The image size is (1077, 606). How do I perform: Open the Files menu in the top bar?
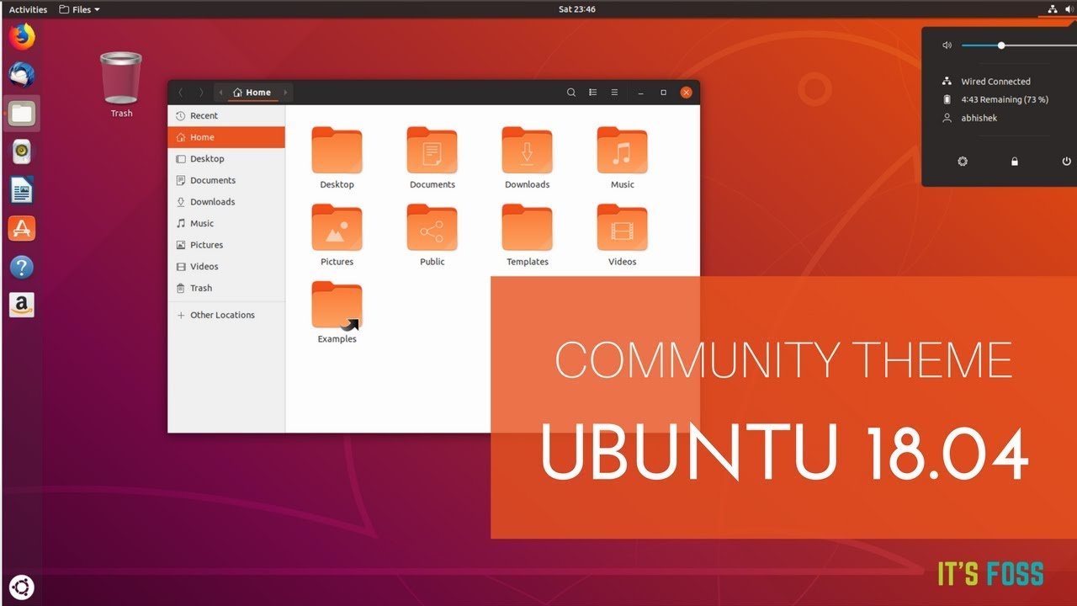click(78, 9)
